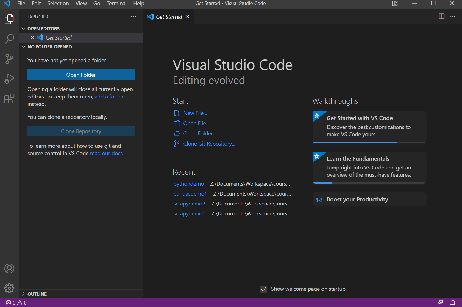The image size is (462, 307).
Task: Open the Manage gear icon
Action: point(9,288)
